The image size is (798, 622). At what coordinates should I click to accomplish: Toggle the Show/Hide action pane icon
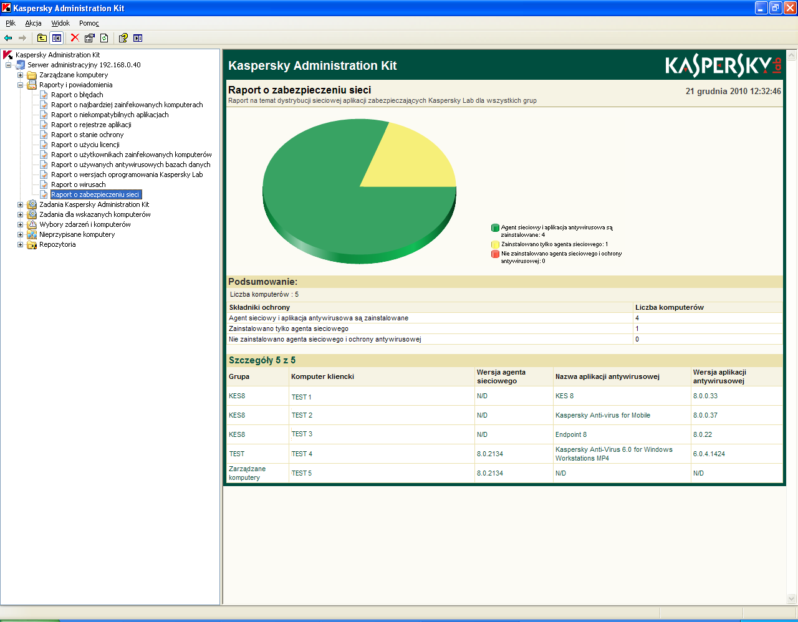click(138, 38)
